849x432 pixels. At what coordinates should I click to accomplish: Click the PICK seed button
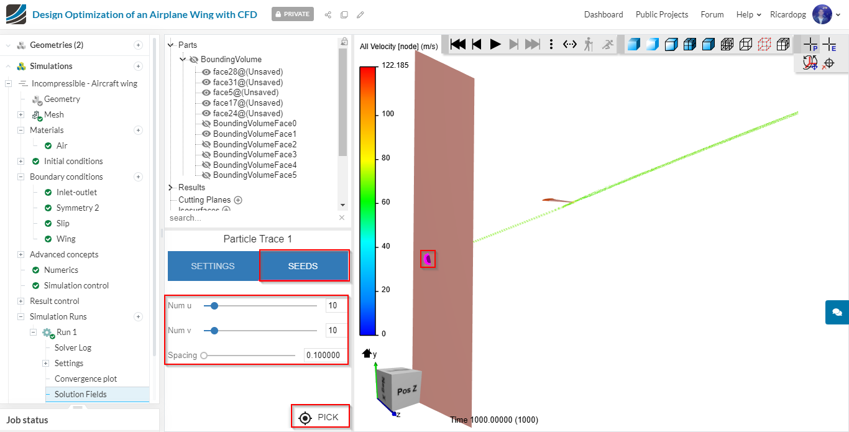pyautogui.click(x=319, y=417)
